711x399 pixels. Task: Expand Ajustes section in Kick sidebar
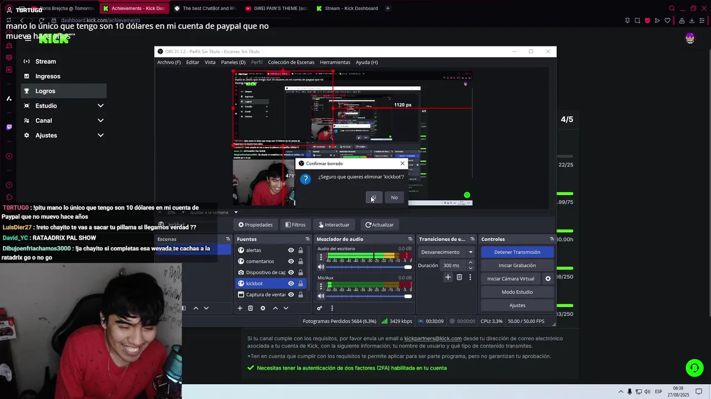[101, 135]
